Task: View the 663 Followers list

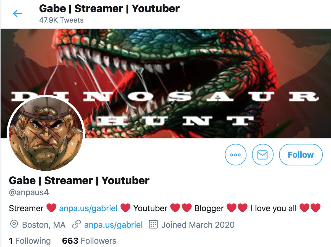Action: point(89,241)
